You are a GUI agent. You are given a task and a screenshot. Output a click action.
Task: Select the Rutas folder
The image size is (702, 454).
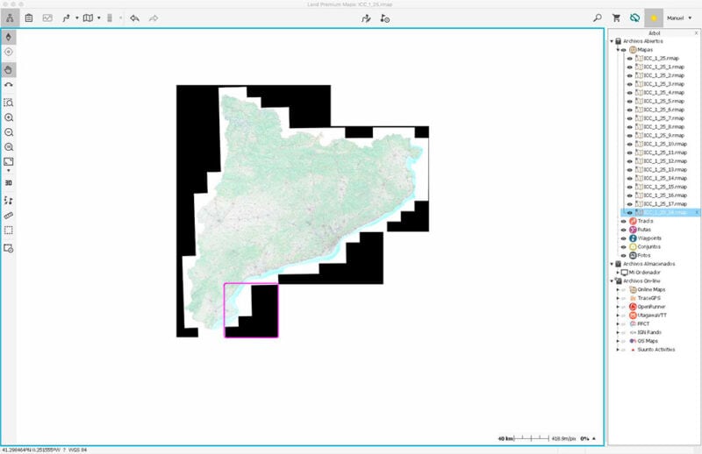(644, 230)
